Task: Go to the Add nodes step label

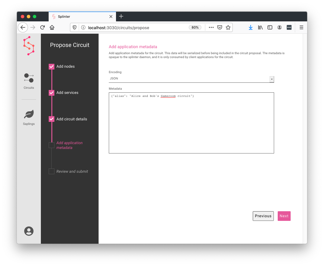Action: (66, 66)
